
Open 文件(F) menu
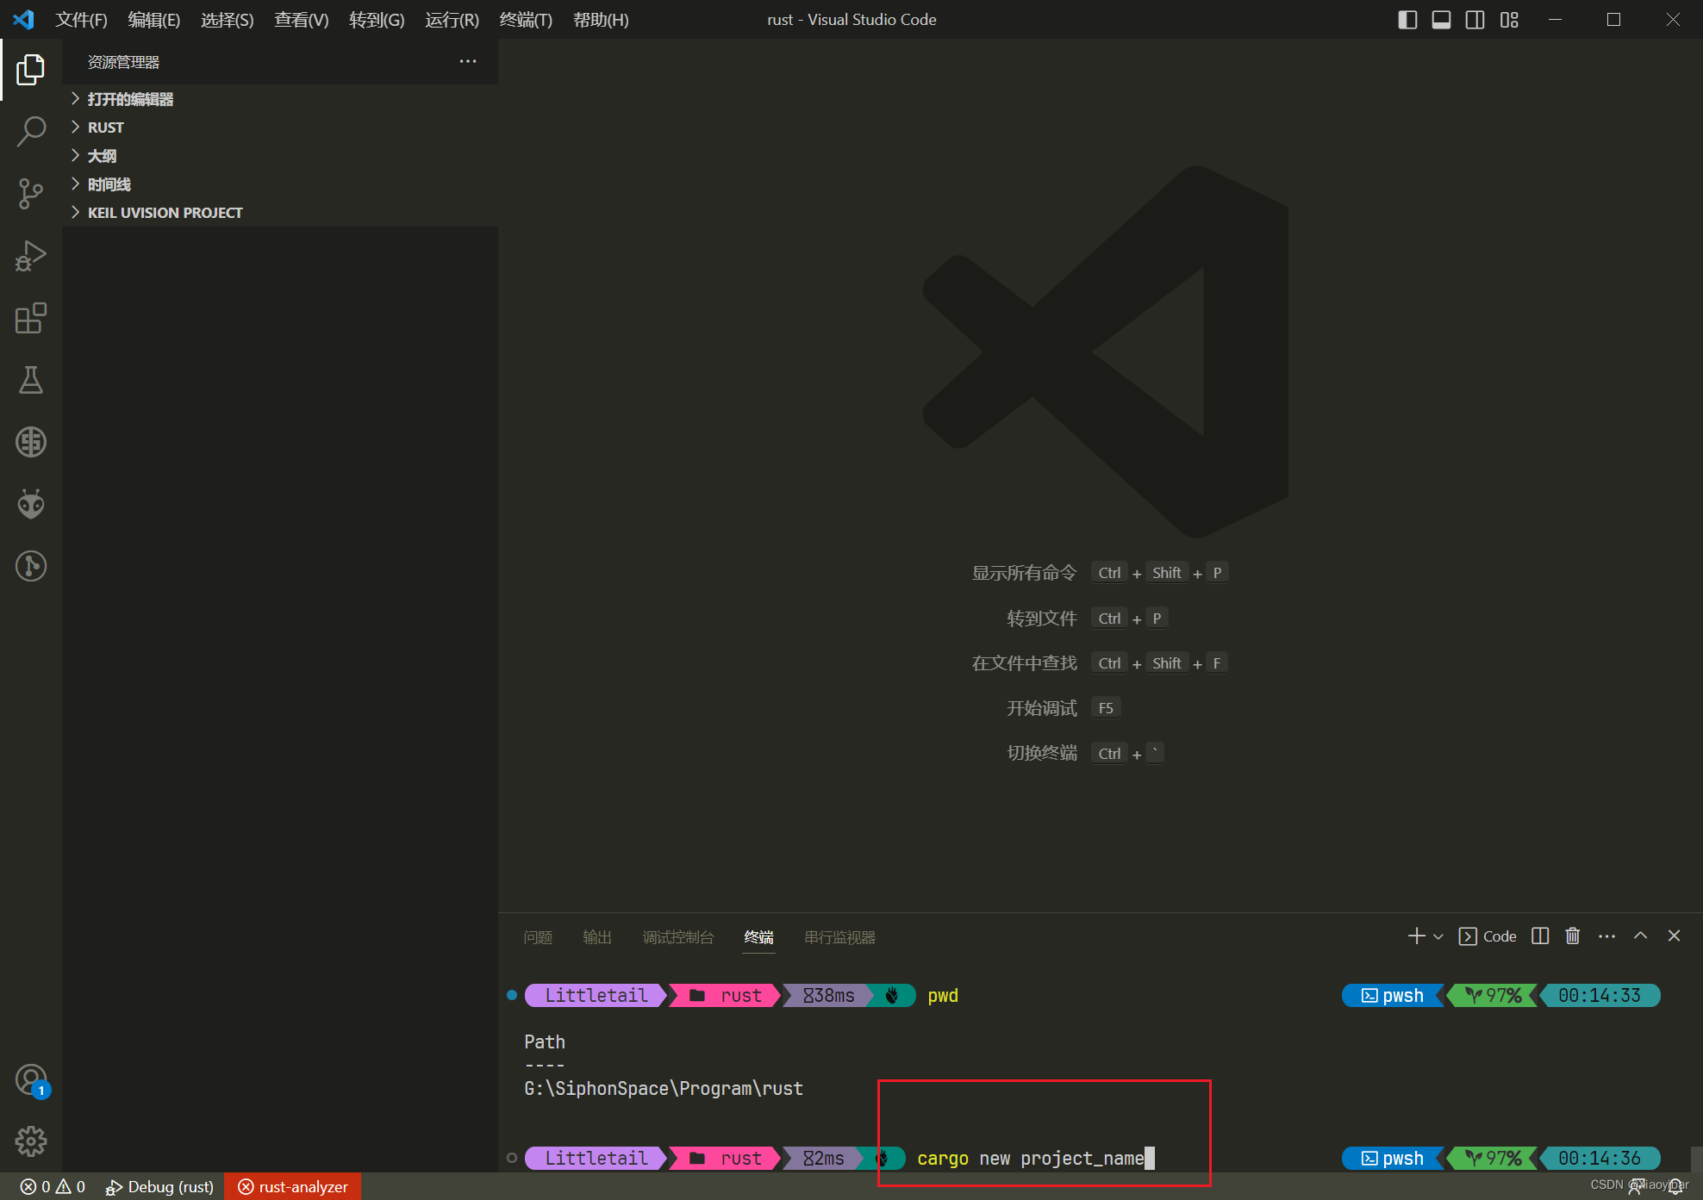(x=81, y=20)
